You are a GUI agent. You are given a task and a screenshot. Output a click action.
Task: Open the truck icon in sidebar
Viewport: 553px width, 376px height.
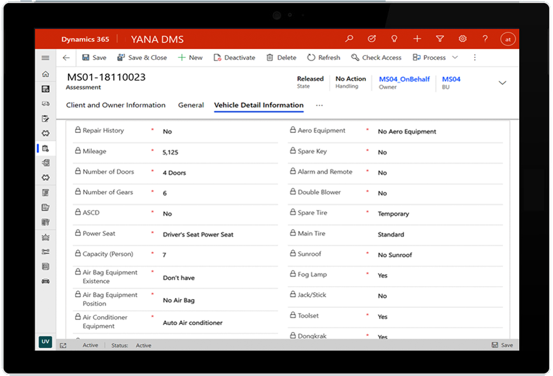(45, 104)
